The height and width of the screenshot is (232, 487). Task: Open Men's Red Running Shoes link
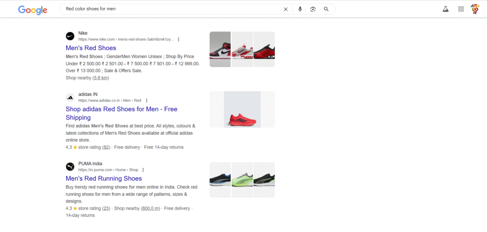104,179
